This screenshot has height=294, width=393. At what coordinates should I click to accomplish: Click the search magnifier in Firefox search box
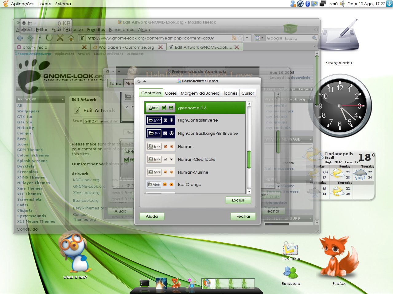pyautogui.click(x=314, y=38)
